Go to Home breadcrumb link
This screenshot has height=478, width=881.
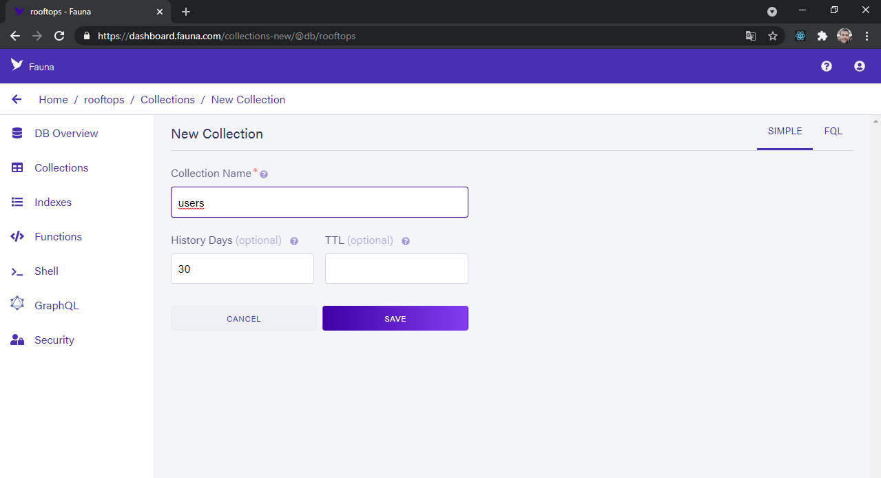(53, 100)
